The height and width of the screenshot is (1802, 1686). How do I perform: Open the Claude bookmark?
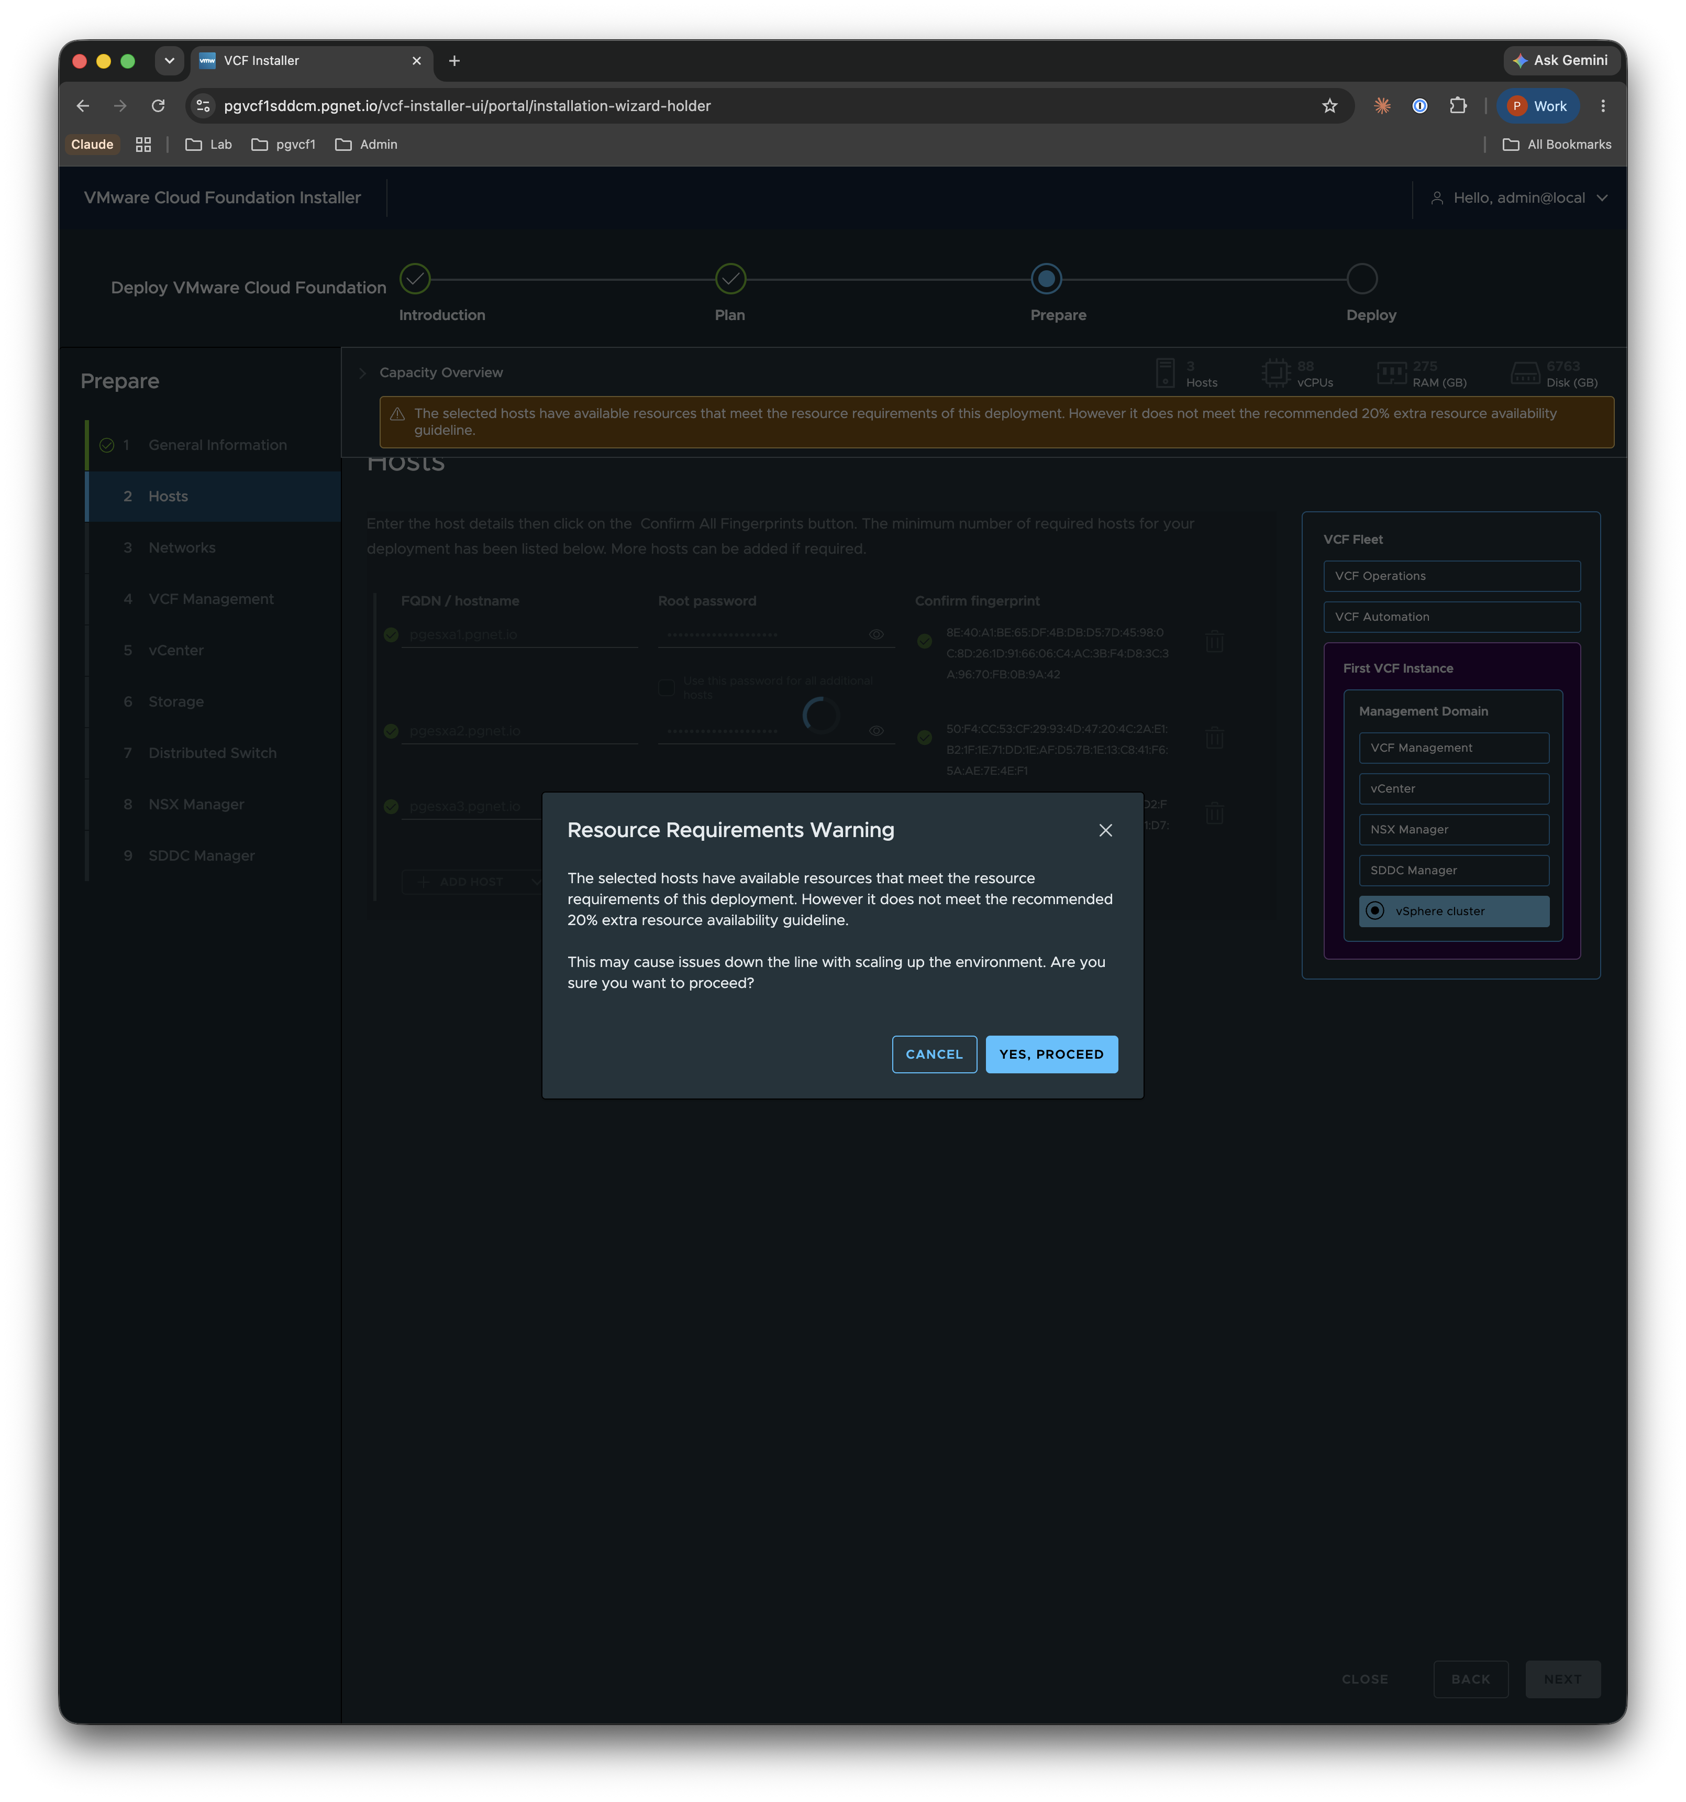[92, 144]
